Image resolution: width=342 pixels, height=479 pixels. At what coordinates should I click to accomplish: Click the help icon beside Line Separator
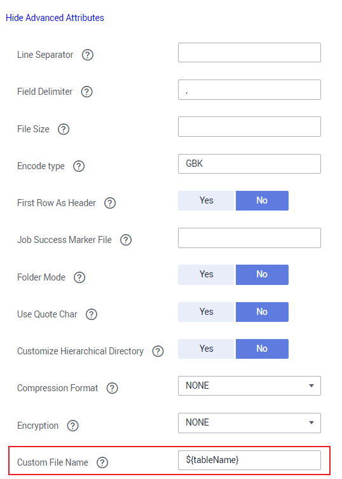click(x=88, y=55)
